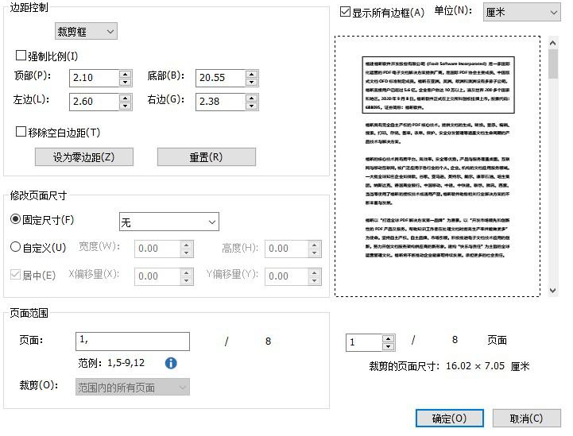This screenshot has height=436, width=573.
Task: Increase the preview page number stepper
Action: tap(389, 339)
